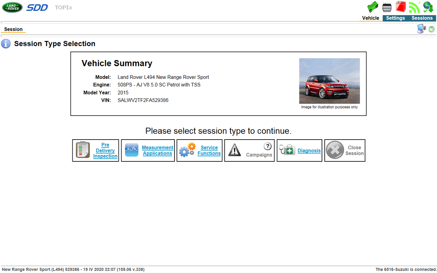Click the VIN SALWV2TF2FA529386 text
The image size is (437, 273).
(x=143, y=100)
